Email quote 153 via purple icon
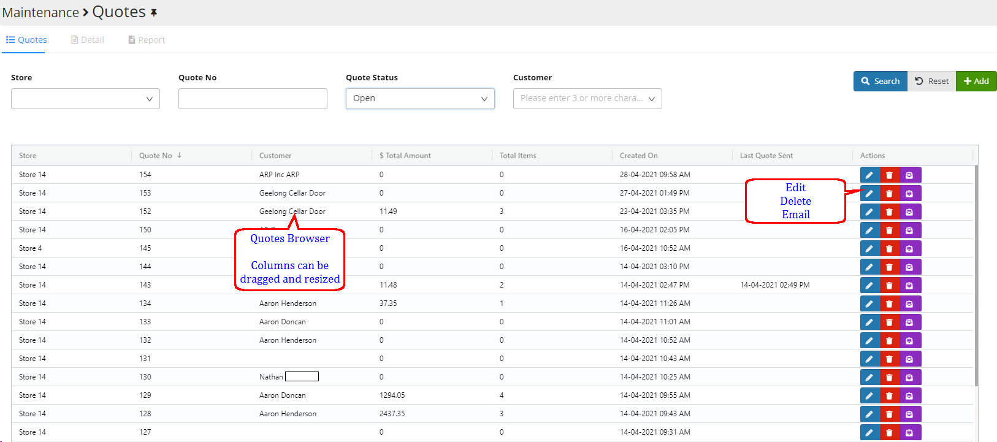Image resolution: width=997 pixels, height=442 pixels. 910,194
